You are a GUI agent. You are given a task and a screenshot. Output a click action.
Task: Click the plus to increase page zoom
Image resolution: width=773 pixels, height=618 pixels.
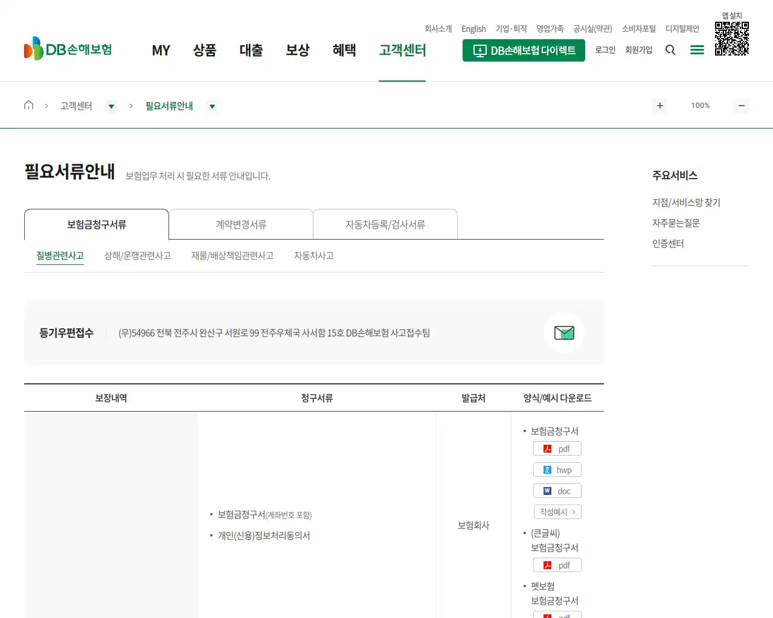coord(659,106)
